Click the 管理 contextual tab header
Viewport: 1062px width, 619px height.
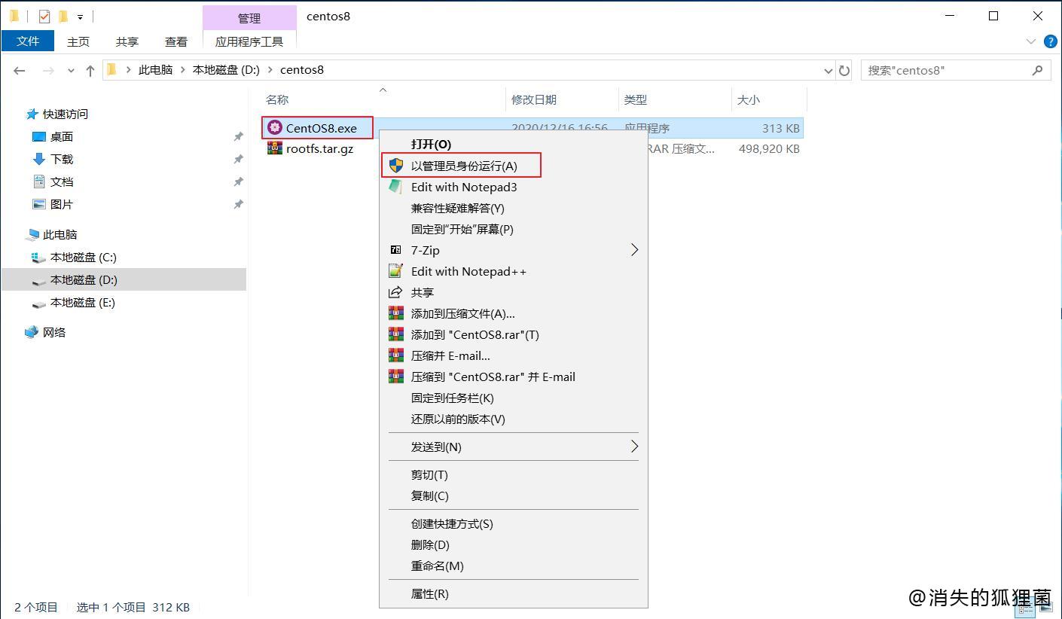point(249,18)
